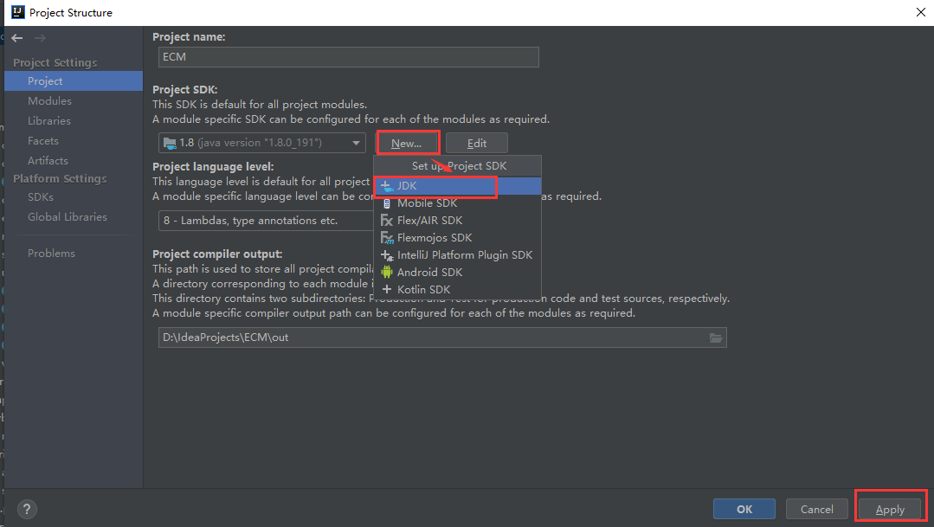Screen dimensions: 934x527
Task: Click JDK icon in the SDK popup
Action: tap(387, 186)
